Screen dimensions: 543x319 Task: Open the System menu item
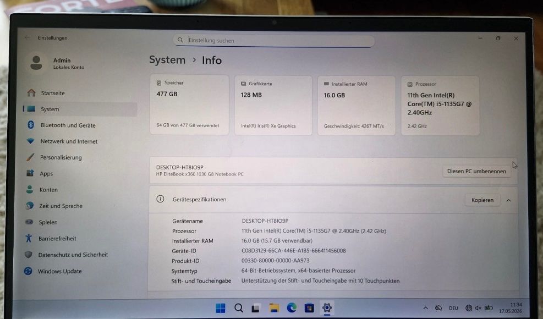[80, 109]
